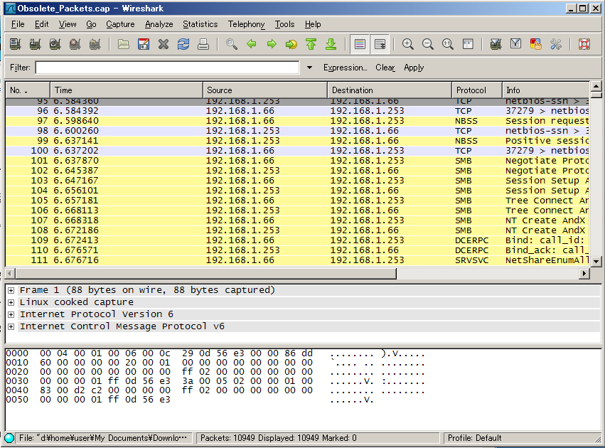Click the Apply filter button
Viewport: 605px width, 448px height.
coord(414,68)
